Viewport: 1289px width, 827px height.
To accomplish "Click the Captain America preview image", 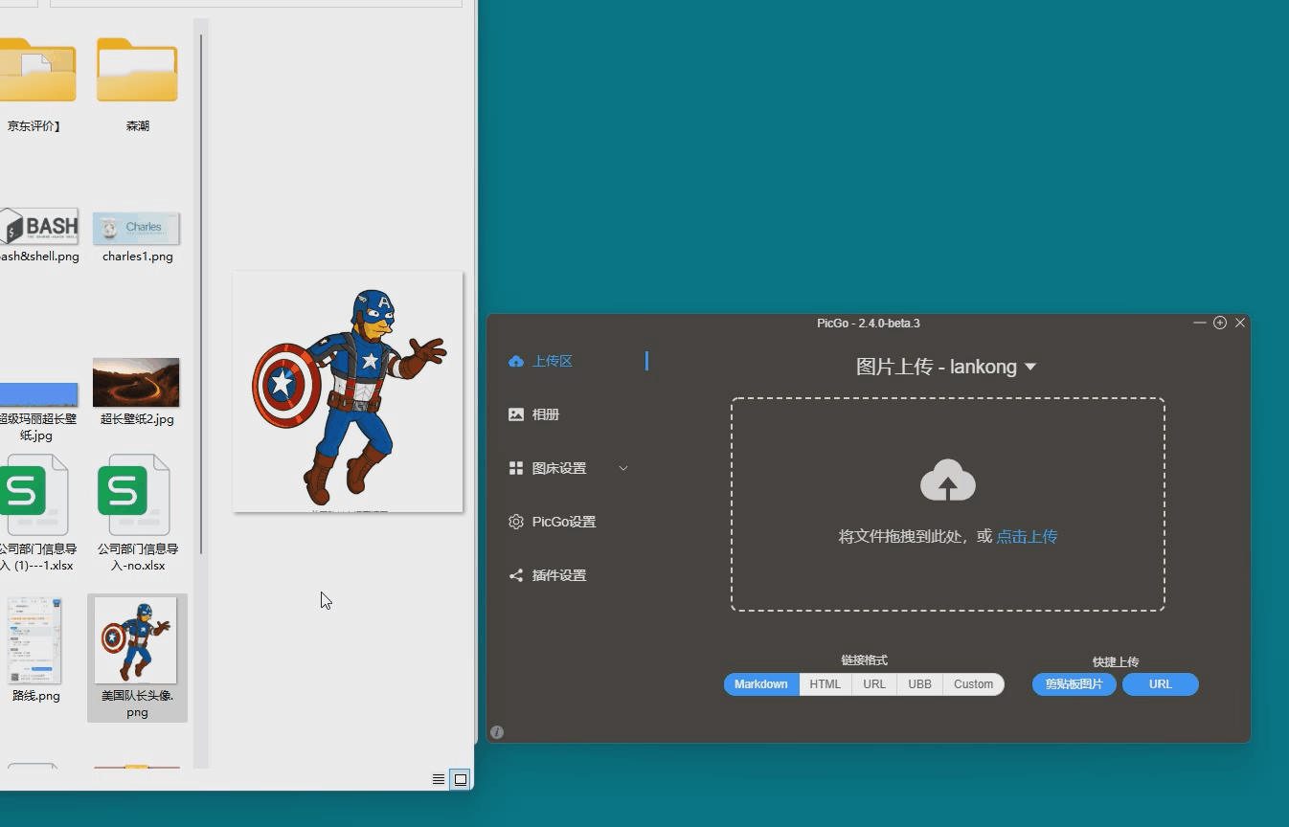I will coord(348,391).
